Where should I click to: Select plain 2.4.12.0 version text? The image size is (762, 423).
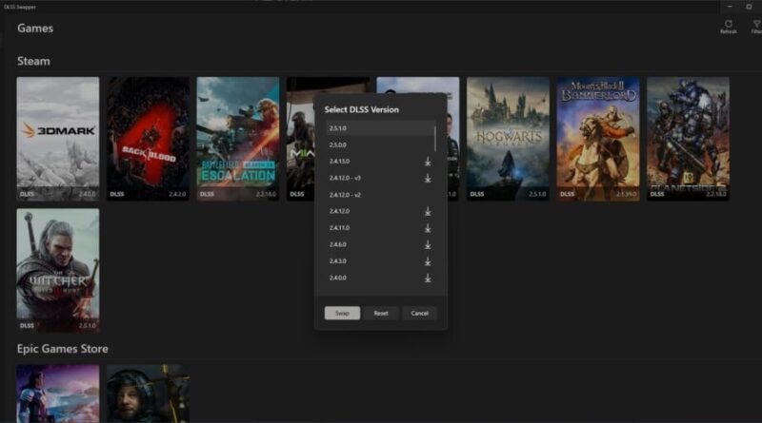tap(339, 211)
